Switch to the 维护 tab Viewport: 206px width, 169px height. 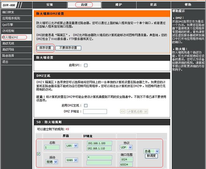(x=119, y=5)
